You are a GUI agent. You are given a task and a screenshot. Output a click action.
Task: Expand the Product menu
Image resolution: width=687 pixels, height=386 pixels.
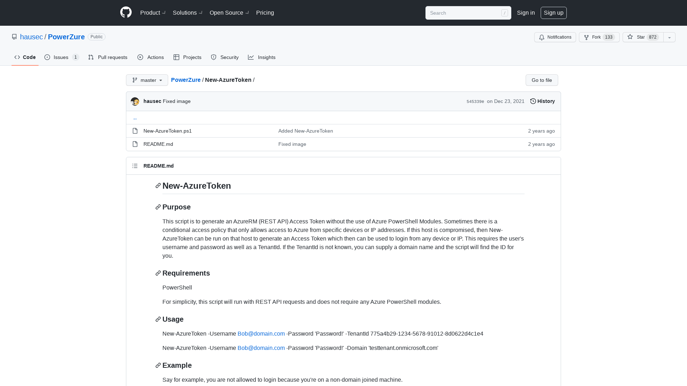[153, 13]
